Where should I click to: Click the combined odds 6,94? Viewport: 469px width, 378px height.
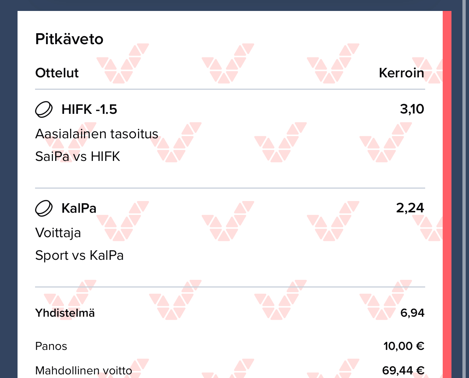(412, 313)
